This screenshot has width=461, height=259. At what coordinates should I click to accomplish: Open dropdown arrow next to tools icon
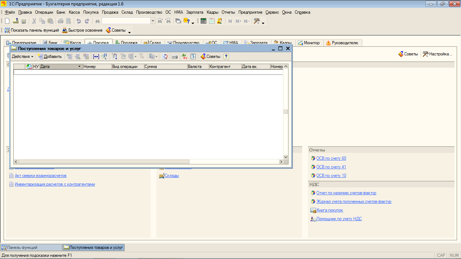tap(263, 22)
